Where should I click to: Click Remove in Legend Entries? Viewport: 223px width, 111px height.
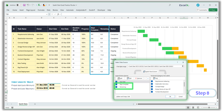[x=138, y=78]
